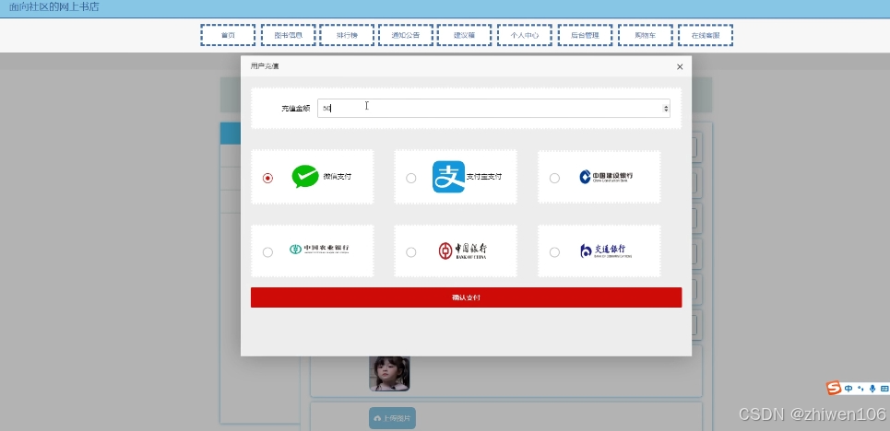
Task: Click the 充值金额 field label
Action: coord(296,108)
